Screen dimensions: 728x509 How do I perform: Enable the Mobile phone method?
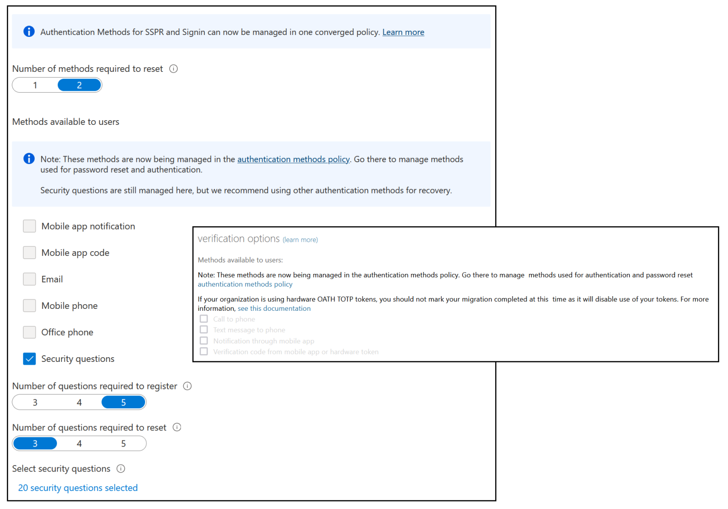(29, 306)
